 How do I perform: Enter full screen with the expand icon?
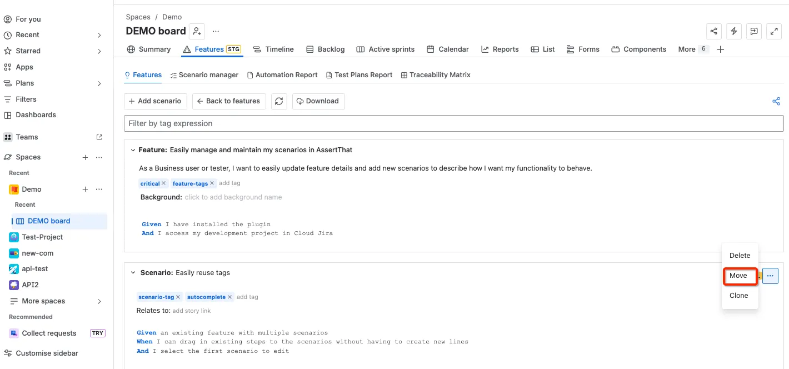point(774,31)
